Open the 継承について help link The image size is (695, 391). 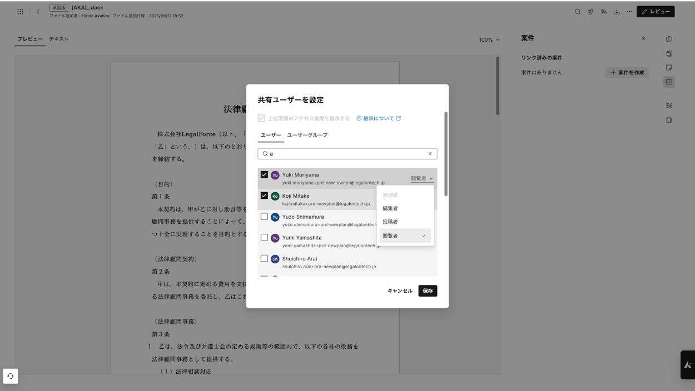point(379,118)
